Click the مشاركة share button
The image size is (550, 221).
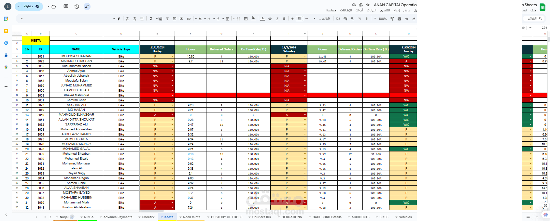tap(32, 6)
